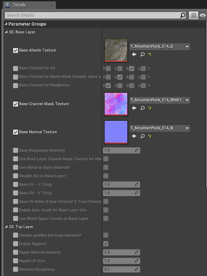Click the Ripple UV Size value field
This screenshot has width=207, height=276.
coord(122,261)
